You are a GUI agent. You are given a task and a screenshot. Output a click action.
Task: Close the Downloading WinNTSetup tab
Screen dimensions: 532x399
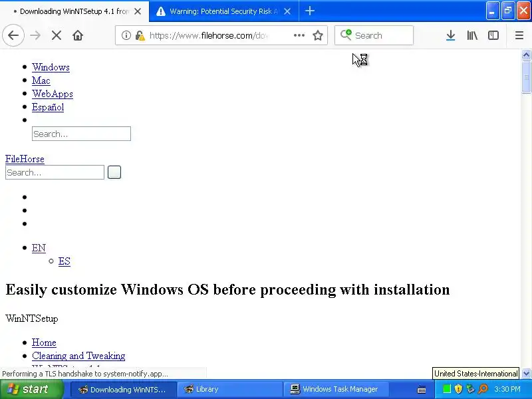pyautogui.click(x=138, y=11)
